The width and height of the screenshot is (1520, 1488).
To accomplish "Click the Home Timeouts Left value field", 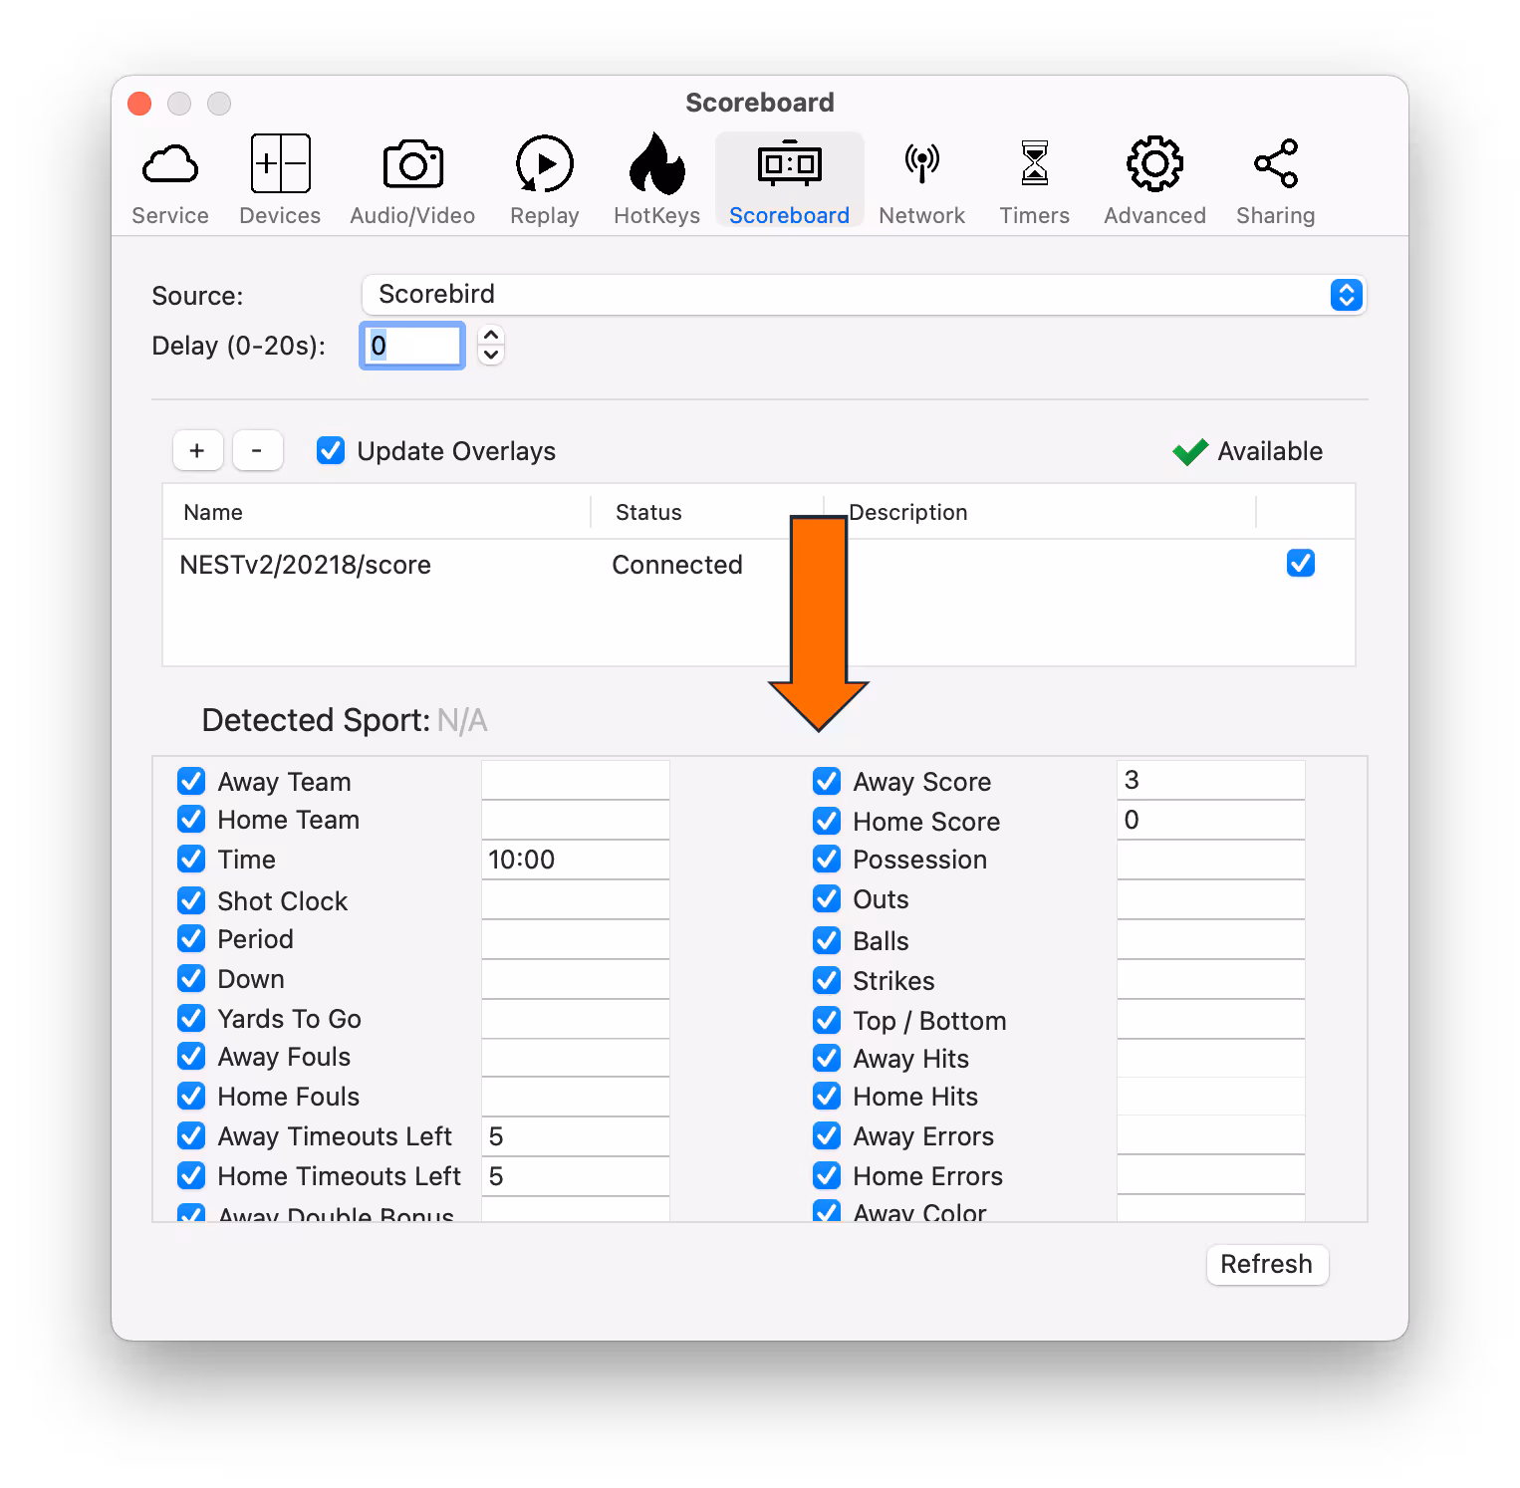I will click(576, 1176).
